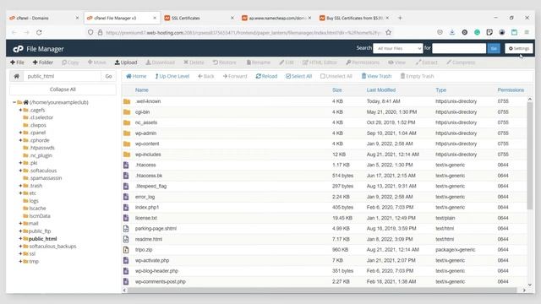This screenshot has width=541, height=304.
Task: Click Collapse All in the tree panel
Action: [63, 90]
